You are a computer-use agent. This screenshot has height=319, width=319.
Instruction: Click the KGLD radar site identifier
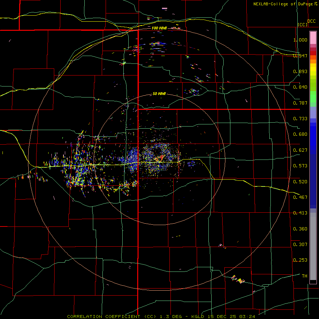198,317
